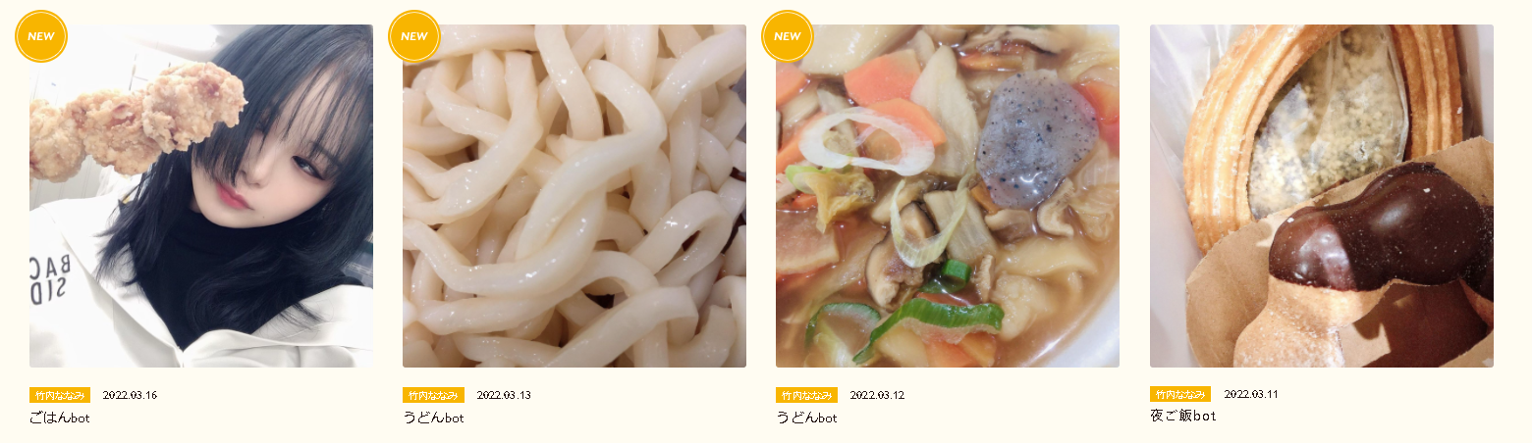Click the date 2022.03.16
Image resolution: width=1532 pixels, height=443 pixels.
pyautogui.click(x=130, y=395)
